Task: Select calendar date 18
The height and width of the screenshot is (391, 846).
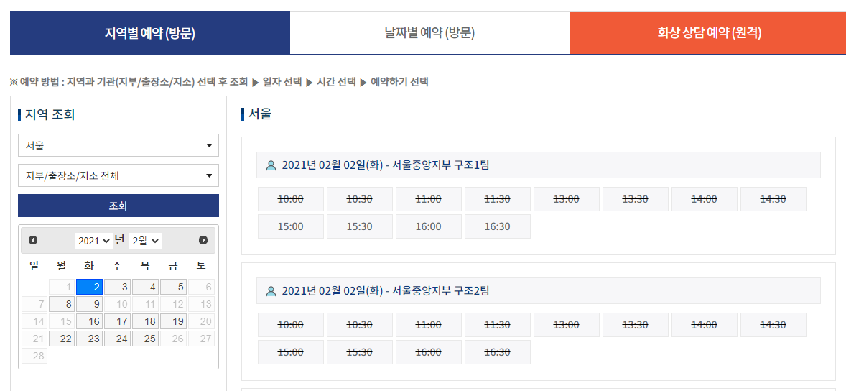Action: pyautogui.click(x=146, y=321)
